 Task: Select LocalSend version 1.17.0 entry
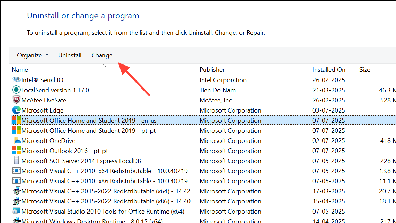[55, 90]
